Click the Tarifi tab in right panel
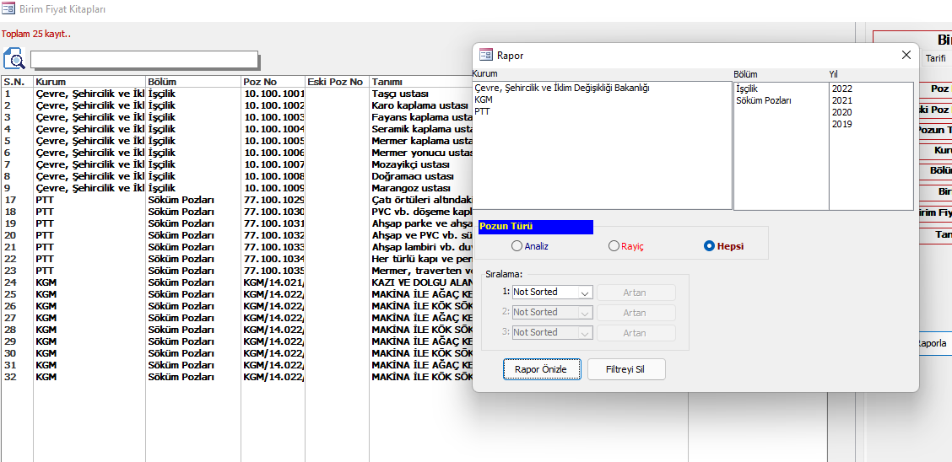The height and width of the screenshot is (462, 952). click(936, 59)
